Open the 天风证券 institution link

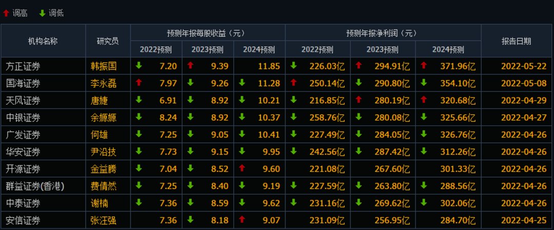click(x=23, y=100)
